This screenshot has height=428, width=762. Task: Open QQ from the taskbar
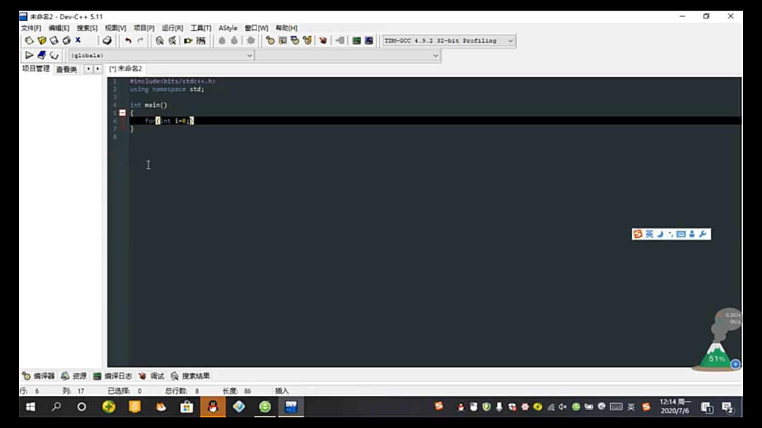(x=213, y=407)
